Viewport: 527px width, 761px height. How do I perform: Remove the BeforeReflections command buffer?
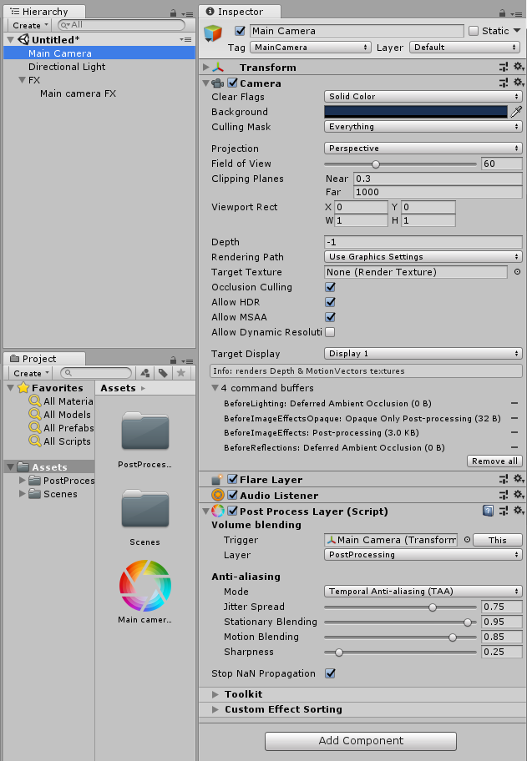tap(514, 447)
